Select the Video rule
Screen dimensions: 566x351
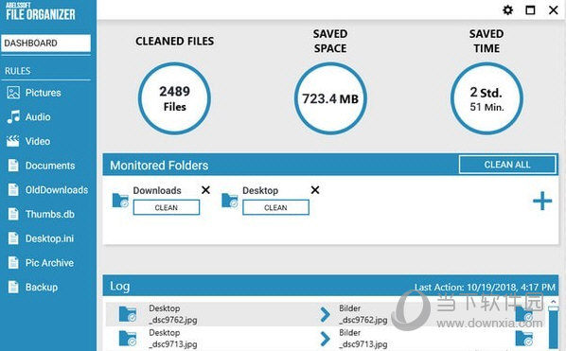click(x=38, y=141)
